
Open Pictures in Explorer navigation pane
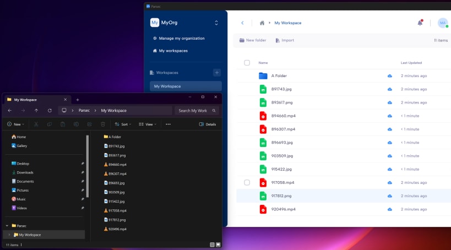(x=20, y=191)
